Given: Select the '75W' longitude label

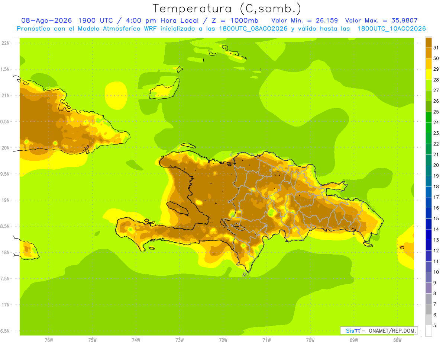Looking at the screenshot, I should [93, 340].
